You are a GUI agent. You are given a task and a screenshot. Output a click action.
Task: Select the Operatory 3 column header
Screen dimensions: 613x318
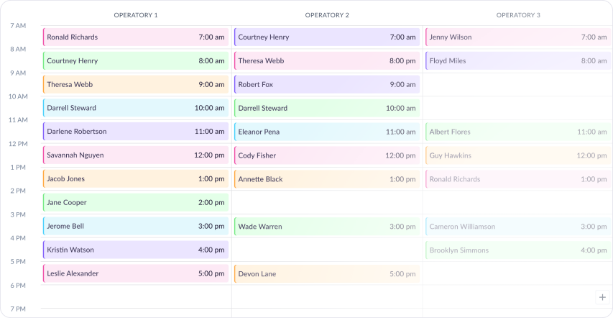pyautogui.click(x=518, y=15)
